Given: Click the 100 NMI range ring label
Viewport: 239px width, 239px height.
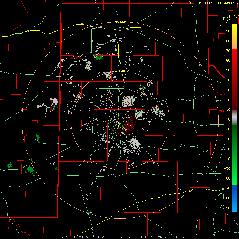Looking at the screenshot, I should click(120, 22).
